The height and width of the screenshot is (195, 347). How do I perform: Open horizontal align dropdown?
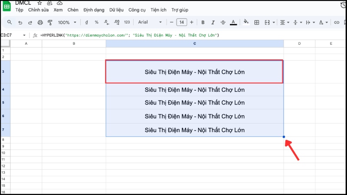click(285, 23)
